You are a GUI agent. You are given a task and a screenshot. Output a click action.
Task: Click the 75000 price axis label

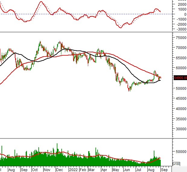coord(181,37)
